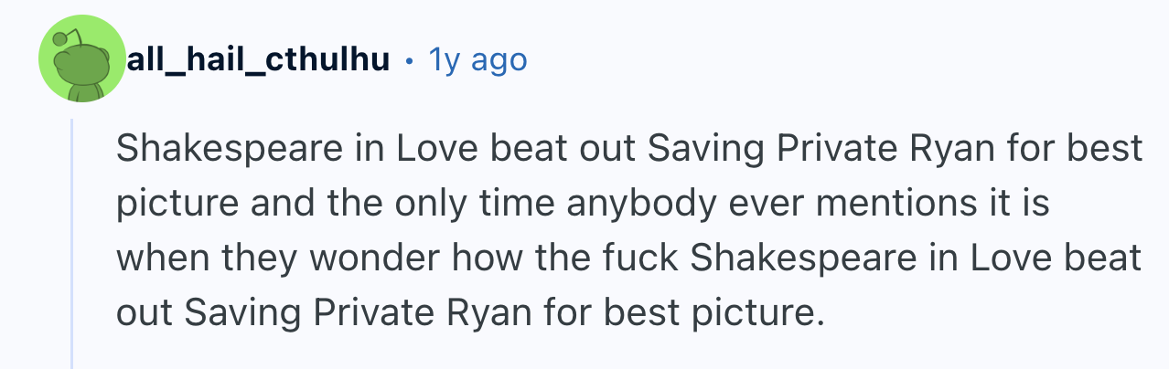Viewport: 1169px width, 369px height.
Task: Click 'when they' at the third line's start
Action: coord(207,260)
